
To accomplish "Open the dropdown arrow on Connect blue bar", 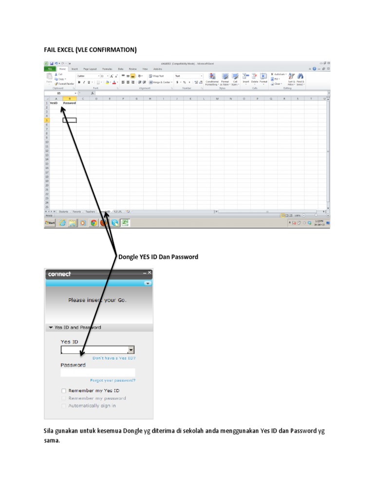I will point(148,283).
